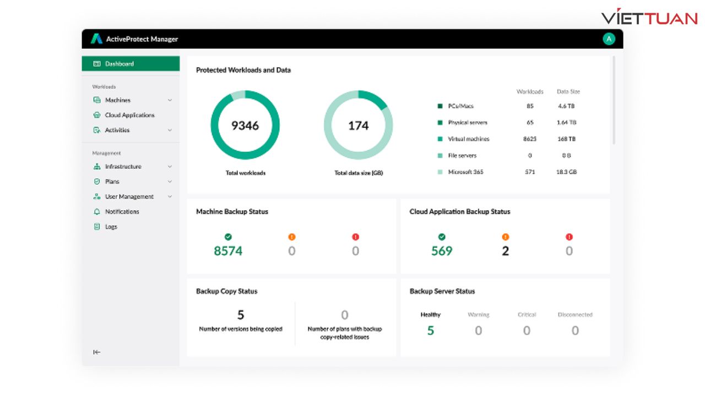Click the Infrastructure sidebar icon
Screen dimensions: 705x396
[x=97, y=167]
